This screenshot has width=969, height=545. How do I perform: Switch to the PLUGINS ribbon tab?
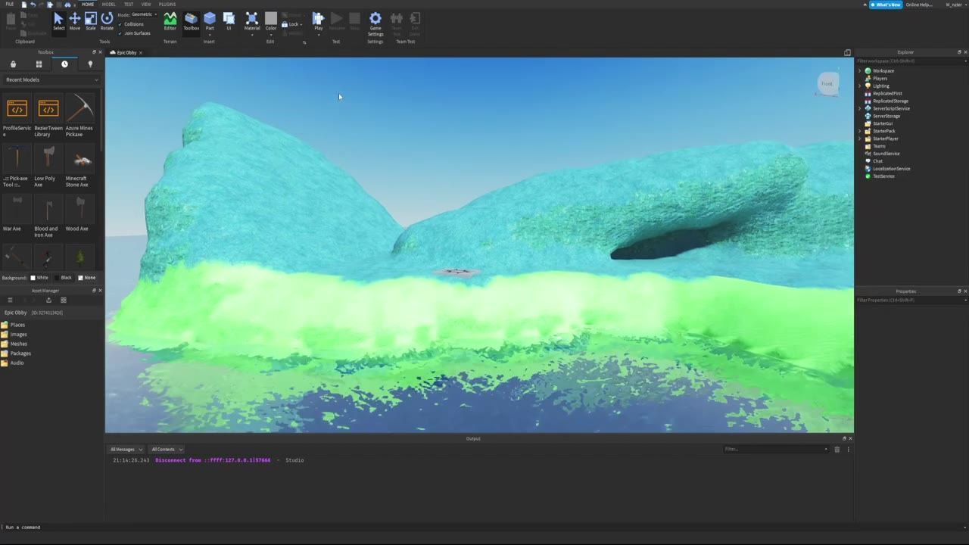(167, 4)
